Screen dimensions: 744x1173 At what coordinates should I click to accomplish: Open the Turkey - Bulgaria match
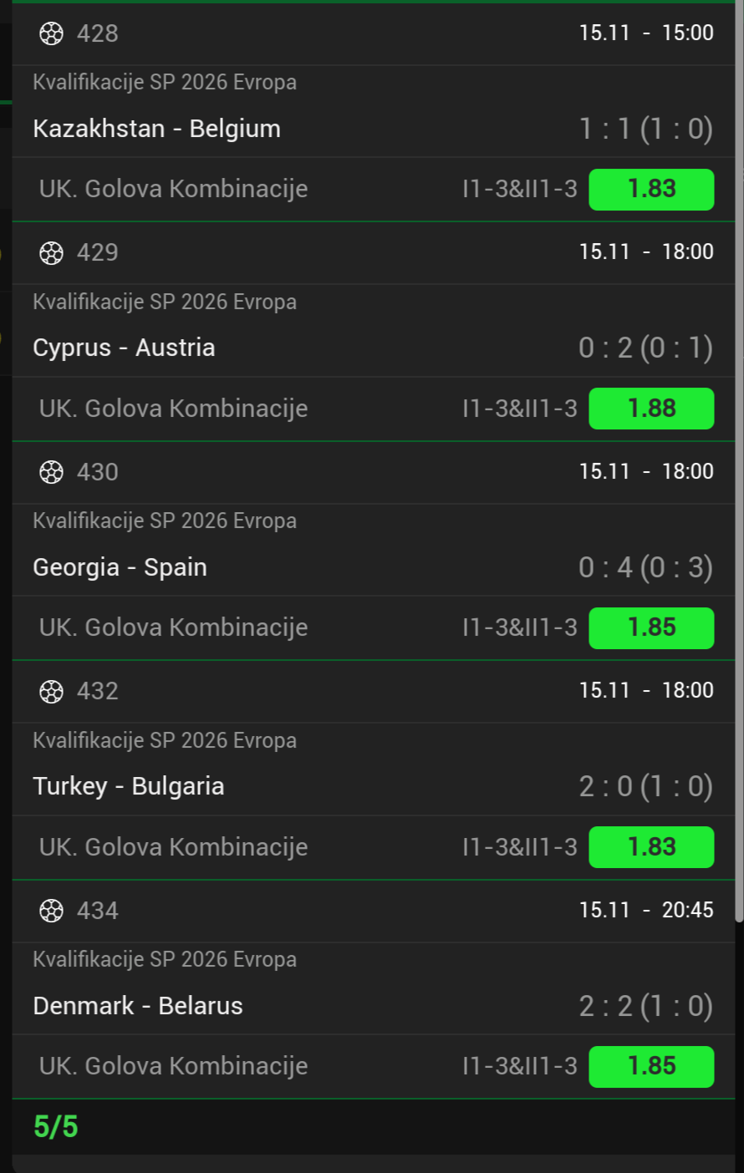tap(129, 786)
